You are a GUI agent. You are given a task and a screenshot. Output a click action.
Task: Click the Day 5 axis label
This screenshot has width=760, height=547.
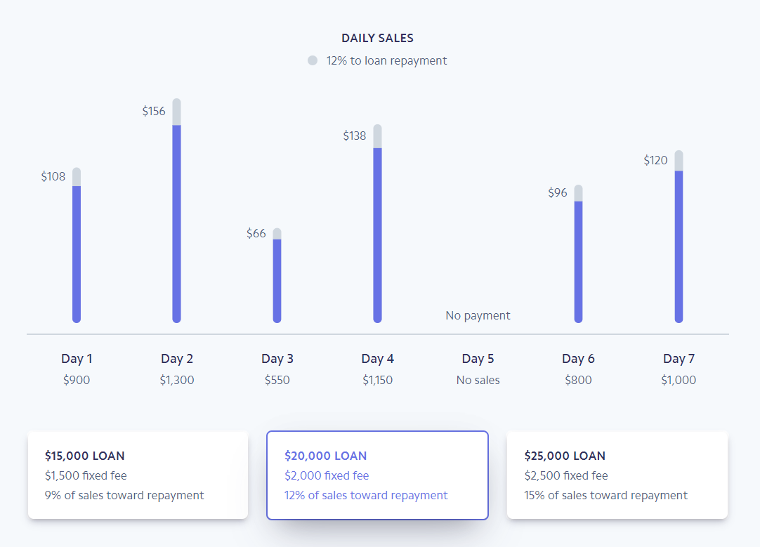478,359
